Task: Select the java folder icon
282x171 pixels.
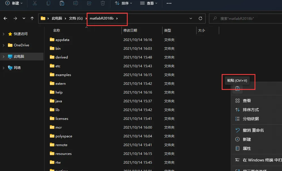Action: pos(52,101)
